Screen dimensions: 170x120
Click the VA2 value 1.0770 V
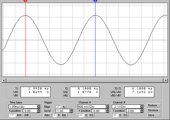pyautogui.click(x=88, y=92)
